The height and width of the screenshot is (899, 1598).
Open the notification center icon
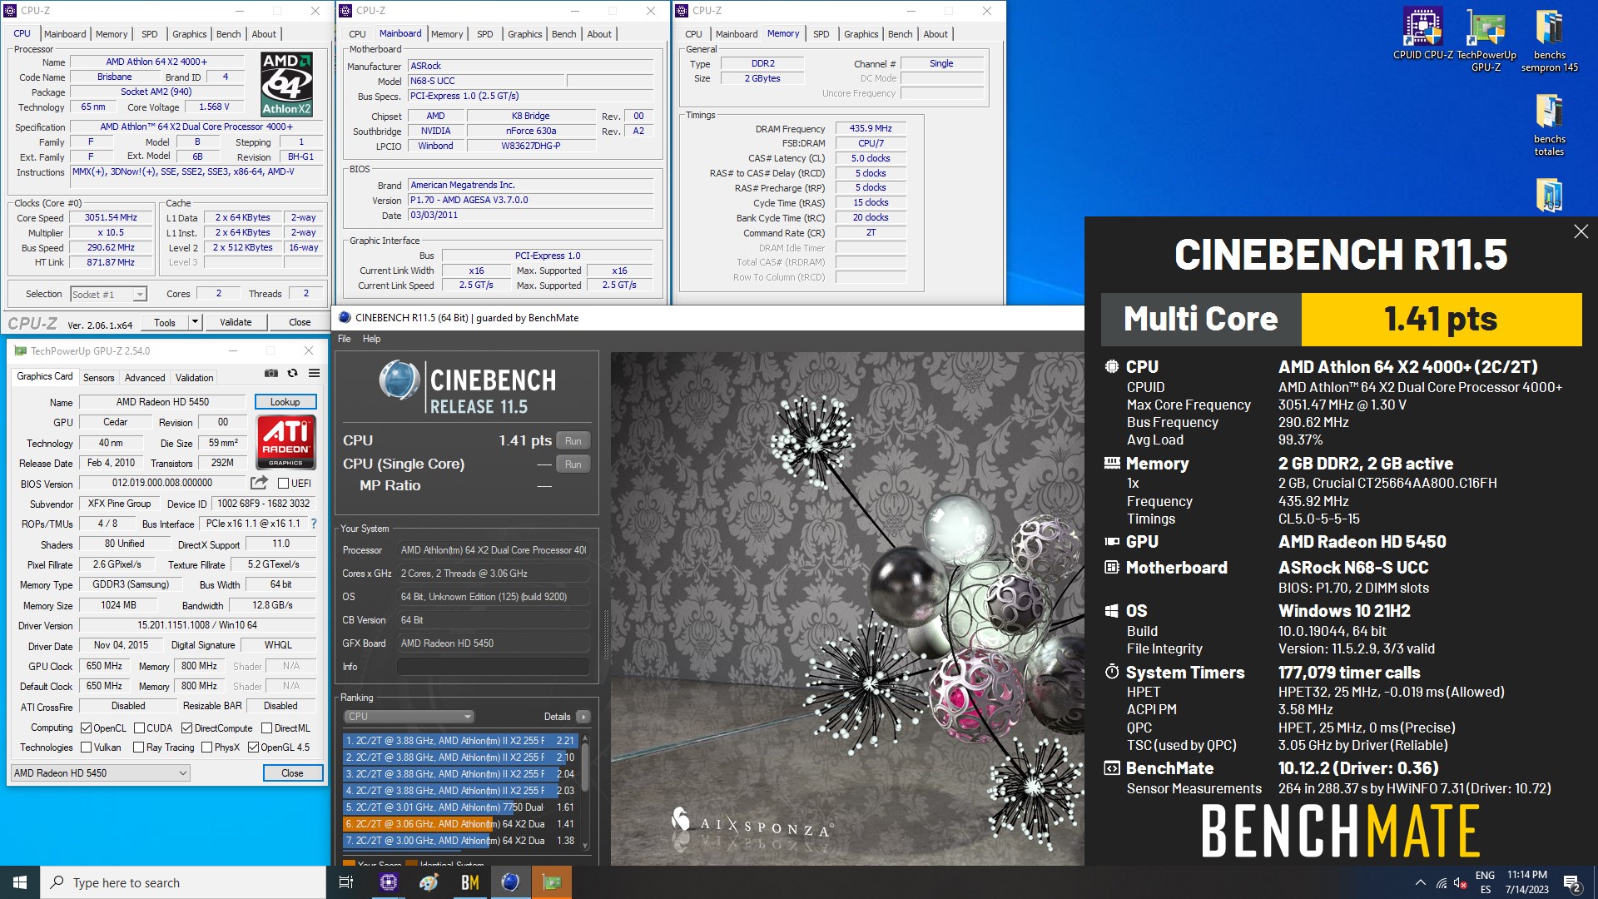pos(1571,883)
